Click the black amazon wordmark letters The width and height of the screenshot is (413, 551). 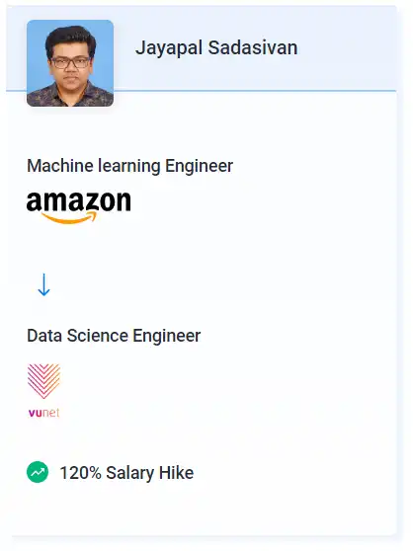click(x=79, y=201)
